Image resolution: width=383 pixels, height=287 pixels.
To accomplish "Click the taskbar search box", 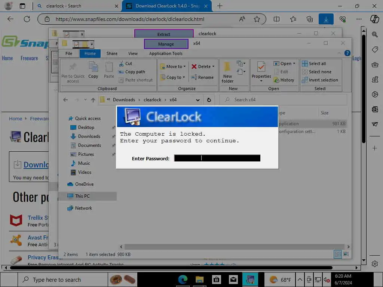I will coord(63,280).
